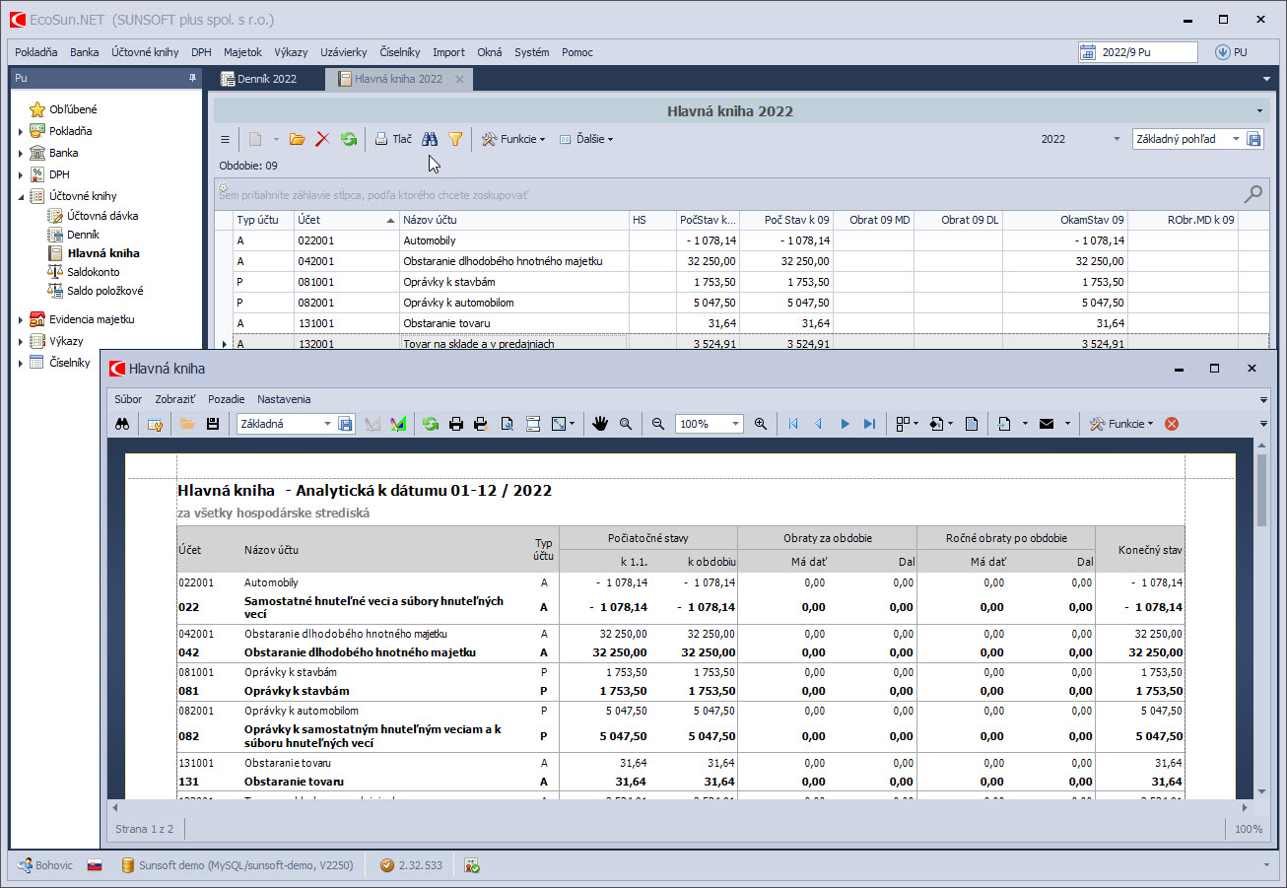The image size is (1287, 888).
Task: Click the red X delete icon in the main toolbar
Action: [322, 140]
